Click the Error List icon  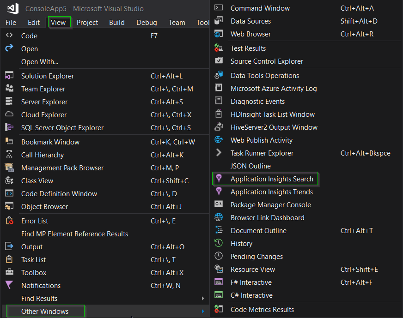click(10, 220)
